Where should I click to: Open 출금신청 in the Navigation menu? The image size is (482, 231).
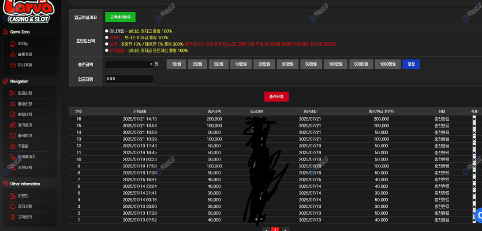[25, 103]
